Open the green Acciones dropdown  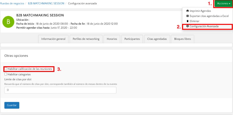(x=223, y=3)
